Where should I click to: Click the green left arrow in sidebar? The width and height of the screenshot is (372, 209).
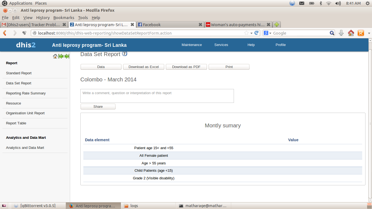pyautogui.click(x=61, y=56)
